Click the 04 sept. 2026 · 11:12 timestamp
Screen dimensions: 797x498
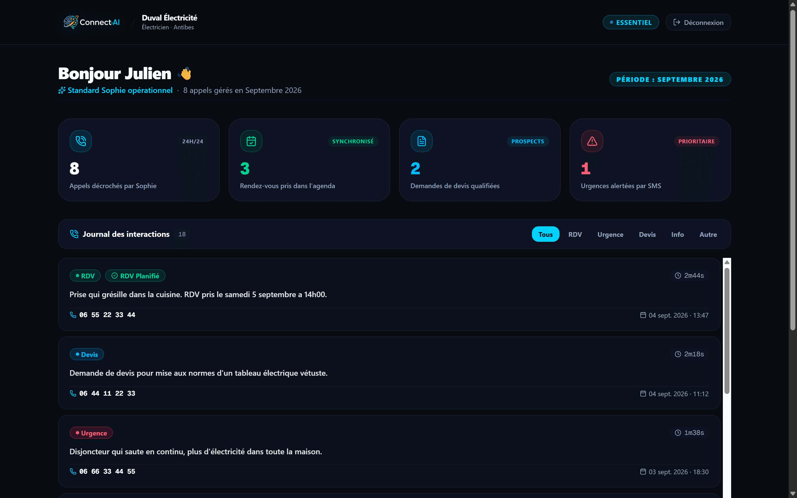(x=679, y=394)
